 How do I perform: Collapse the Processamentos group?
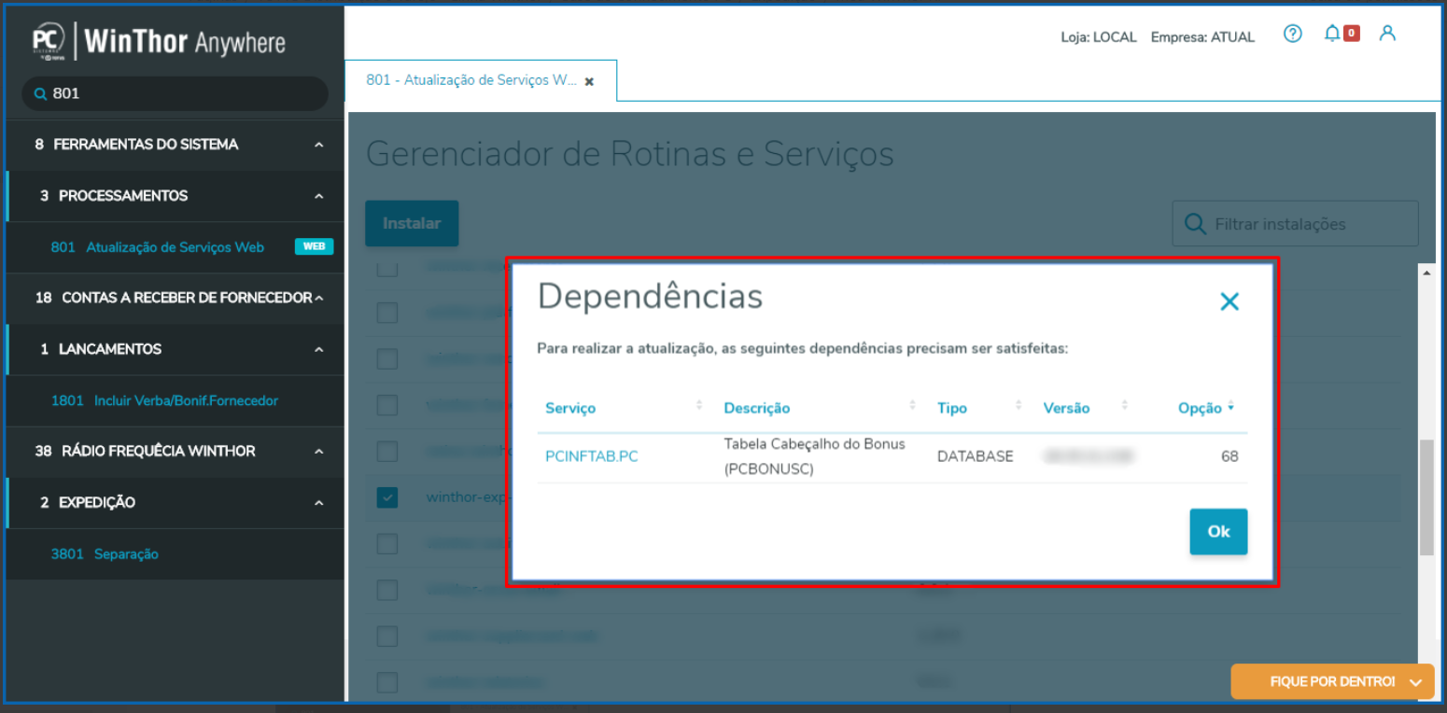click(x=319, y=196)
